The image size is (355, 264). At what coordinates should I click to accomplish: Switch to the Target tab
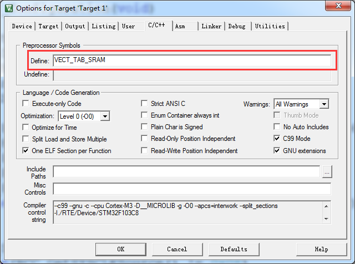48,26
